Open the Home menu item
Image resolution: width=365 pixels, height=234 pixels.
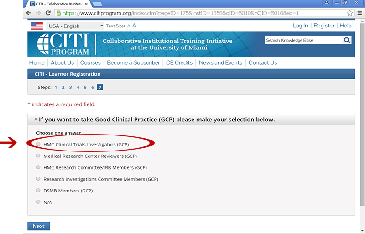pos(37,62)
